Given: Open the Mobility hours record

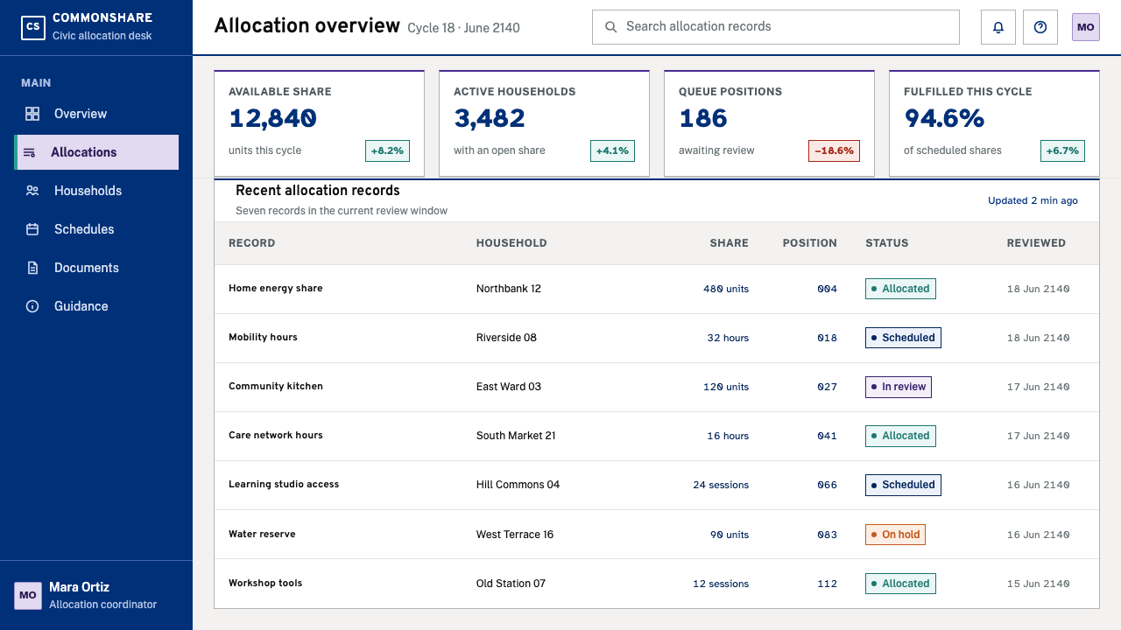Looking at the screenshot, I should pyautogui.click(x=657, y=338).
